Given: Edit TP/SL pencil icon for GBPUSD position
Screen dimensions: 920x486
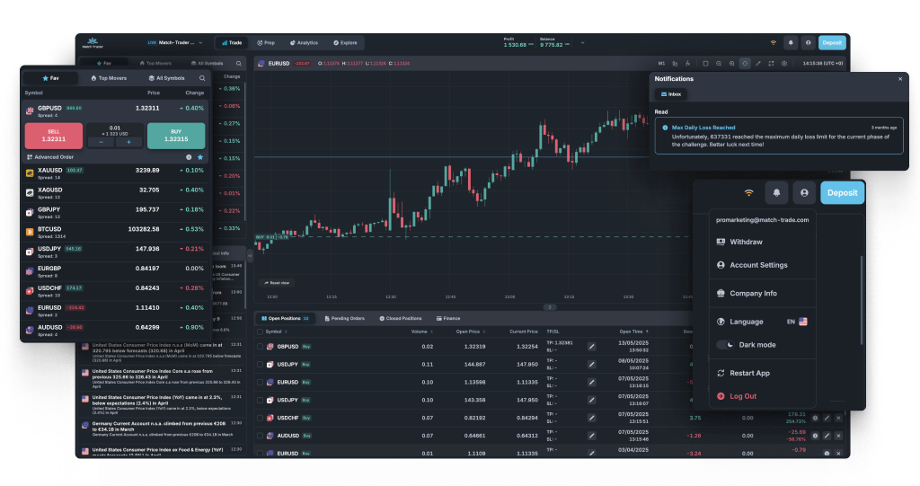Looking at the screenshot, I should tap(592, 346).
